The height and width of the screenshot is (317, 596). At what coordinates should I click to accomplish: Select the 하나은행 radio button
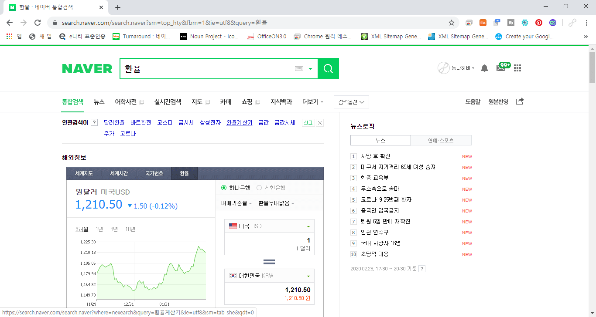pos(224,188)
